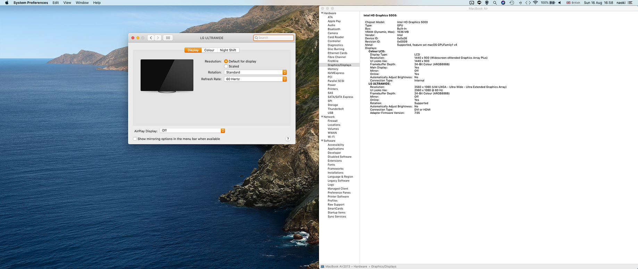
Task: Click the Siri icon in menu bar
Action: 503,2
